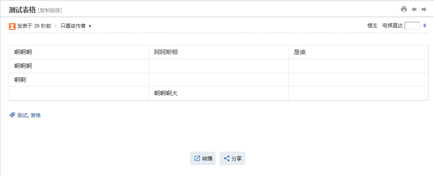
Task: Click the 测试表格 thread title
Action: [22, 10]
